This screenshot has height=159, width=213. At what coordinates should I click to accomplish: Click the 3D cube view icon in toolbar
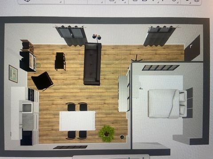click(28, 0)
